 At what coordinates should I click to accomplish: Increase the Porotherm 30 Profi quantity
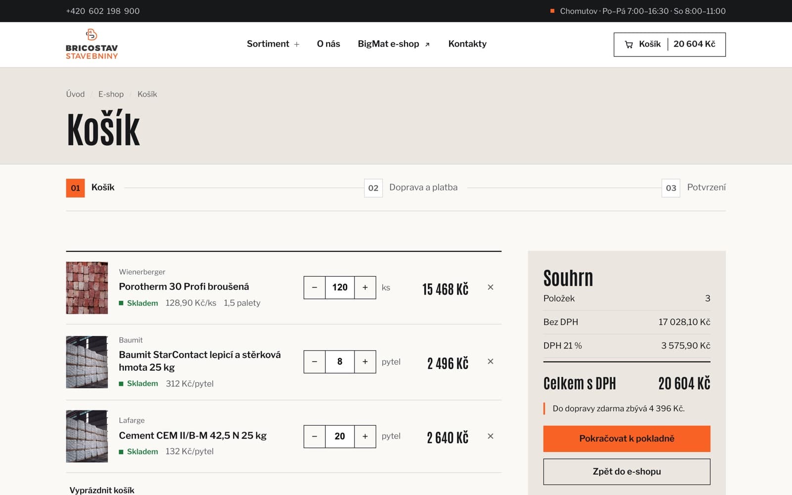(x=365, y=288)
